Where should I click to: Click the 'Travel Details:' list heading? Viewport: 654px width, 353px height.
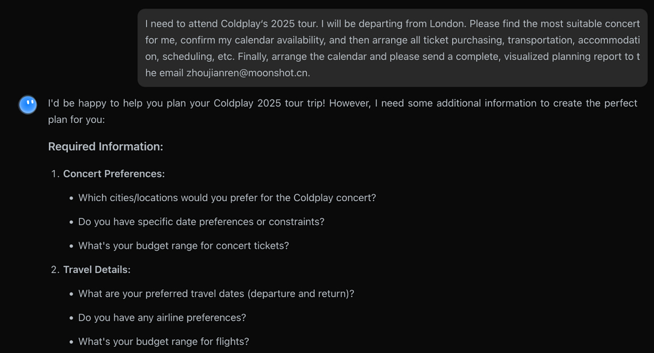point(97,269)
